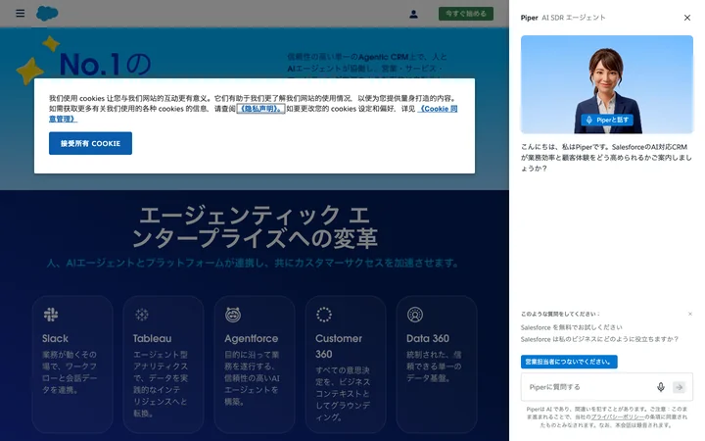Click the Customer 360 circle icon
The image size is (705, 441).
click(x=324, y=315)
